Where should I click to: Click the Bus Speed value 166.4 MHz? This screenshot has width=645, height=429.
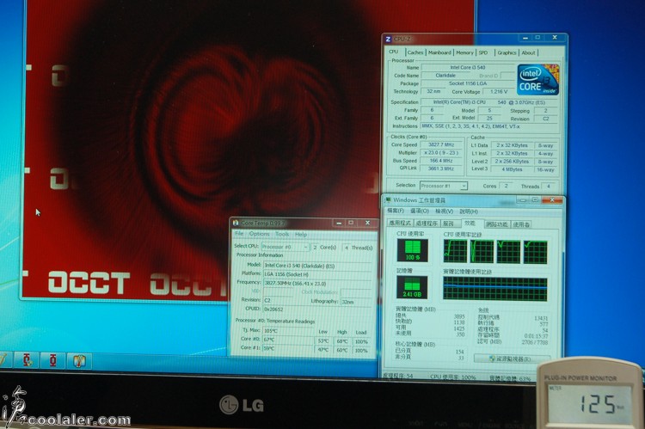coord(441,161)
